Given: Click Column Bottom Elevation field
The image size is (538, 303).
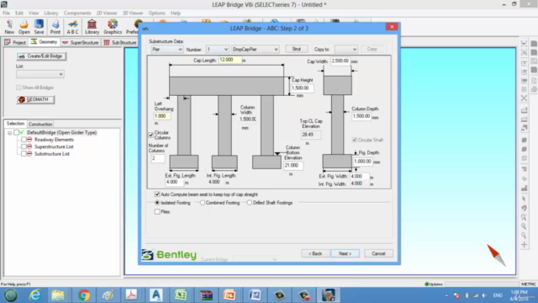Looking at the screenshot, I should pos(293,166).
